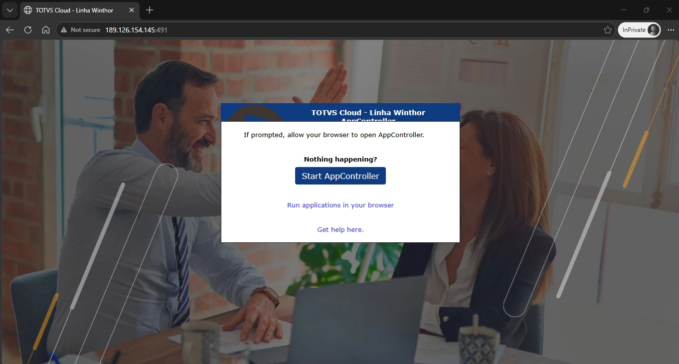Image resolution: width=679 pixels, height=364 pixels.
Task: Add page to favorites with star icon
Action: [x=607, y=30]
